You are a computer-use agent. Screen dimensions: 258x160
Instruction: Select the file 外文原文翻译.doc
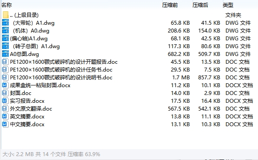(31, 109)
